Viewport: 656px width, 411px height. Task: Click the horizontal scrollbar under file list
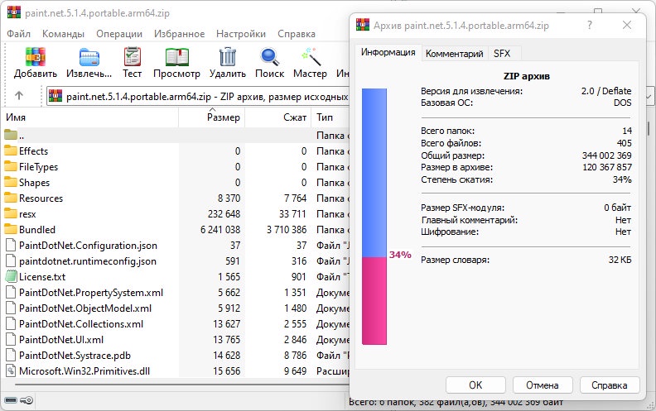pyautogui.click(x=183, y=385)
